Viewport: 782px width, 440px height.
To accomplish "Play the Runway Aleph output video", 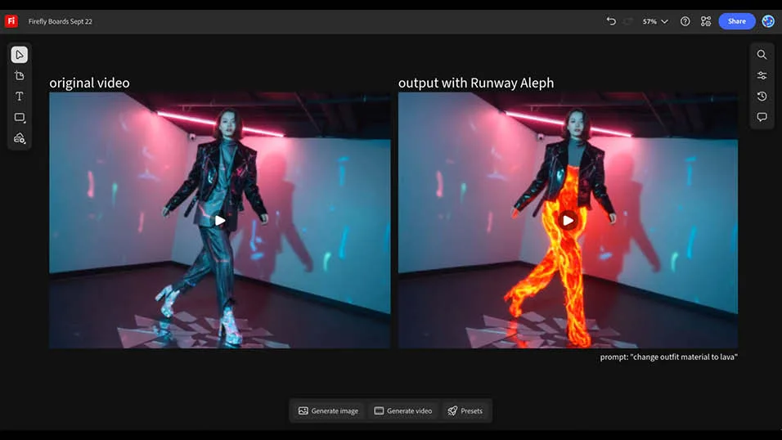I will pyautogui.click(x=568, y=220).
